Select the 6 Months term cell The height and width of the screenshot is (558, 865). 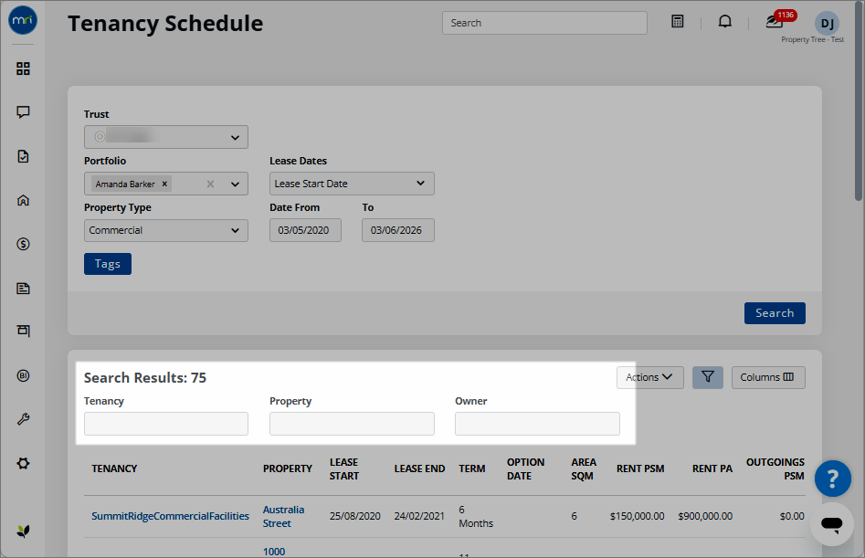coord(476,516)
